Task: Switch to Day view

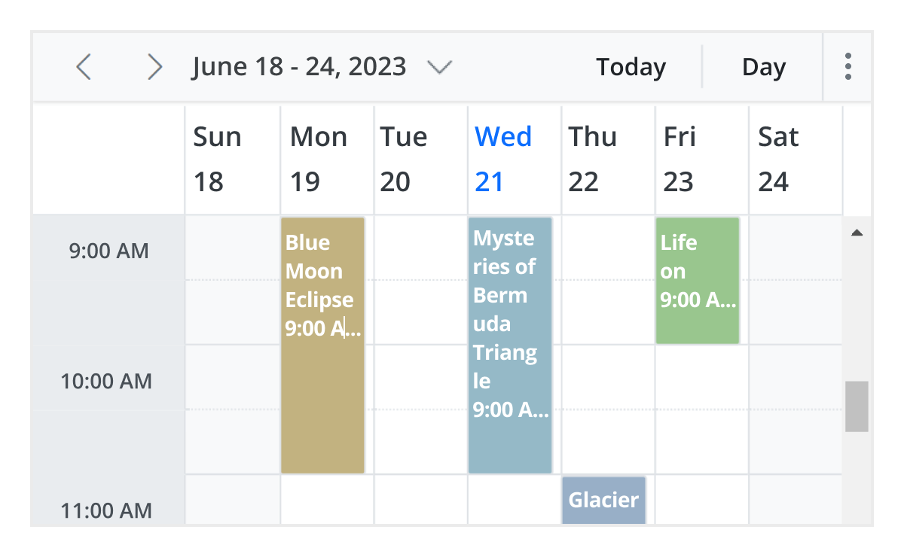Action: (x=763, y=66)
